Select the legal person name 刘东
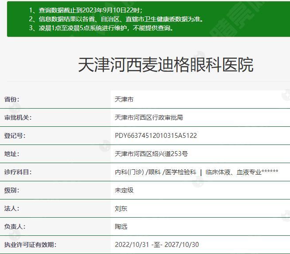 coord(121,209)
